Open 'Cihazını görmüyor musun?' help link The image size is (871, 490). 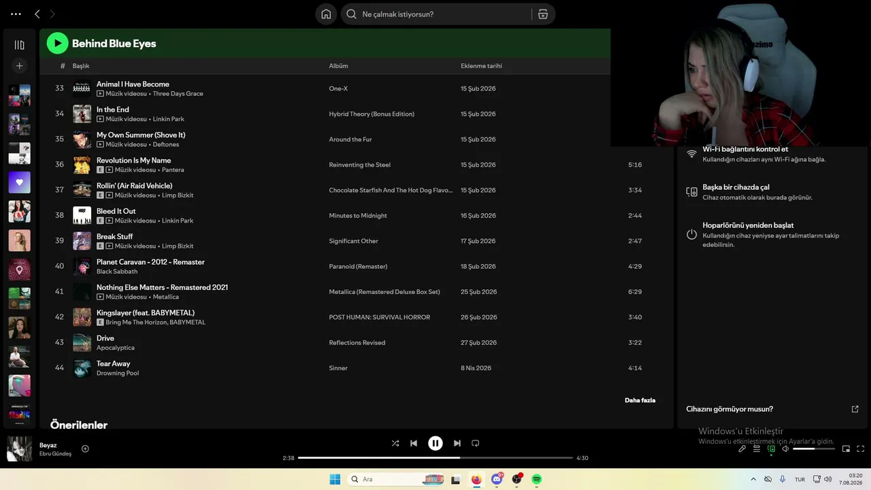[772, 409]
